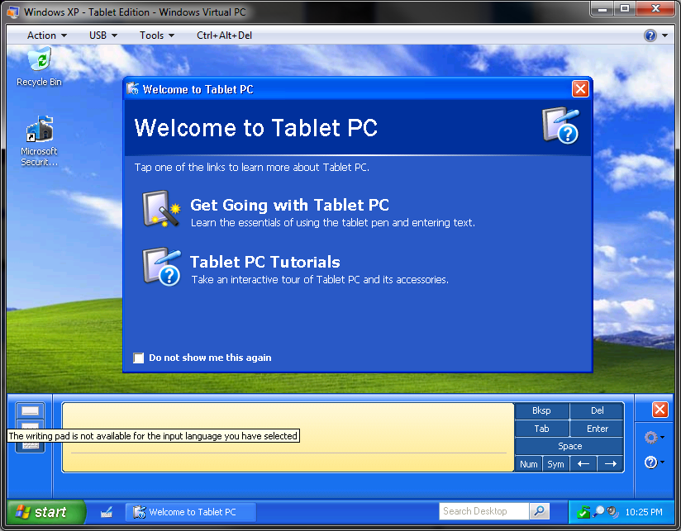This screenshot has height=531, width=681.
Task: Send Ctrl+Alt+Del from the menu bar
Action: point(224,36)
